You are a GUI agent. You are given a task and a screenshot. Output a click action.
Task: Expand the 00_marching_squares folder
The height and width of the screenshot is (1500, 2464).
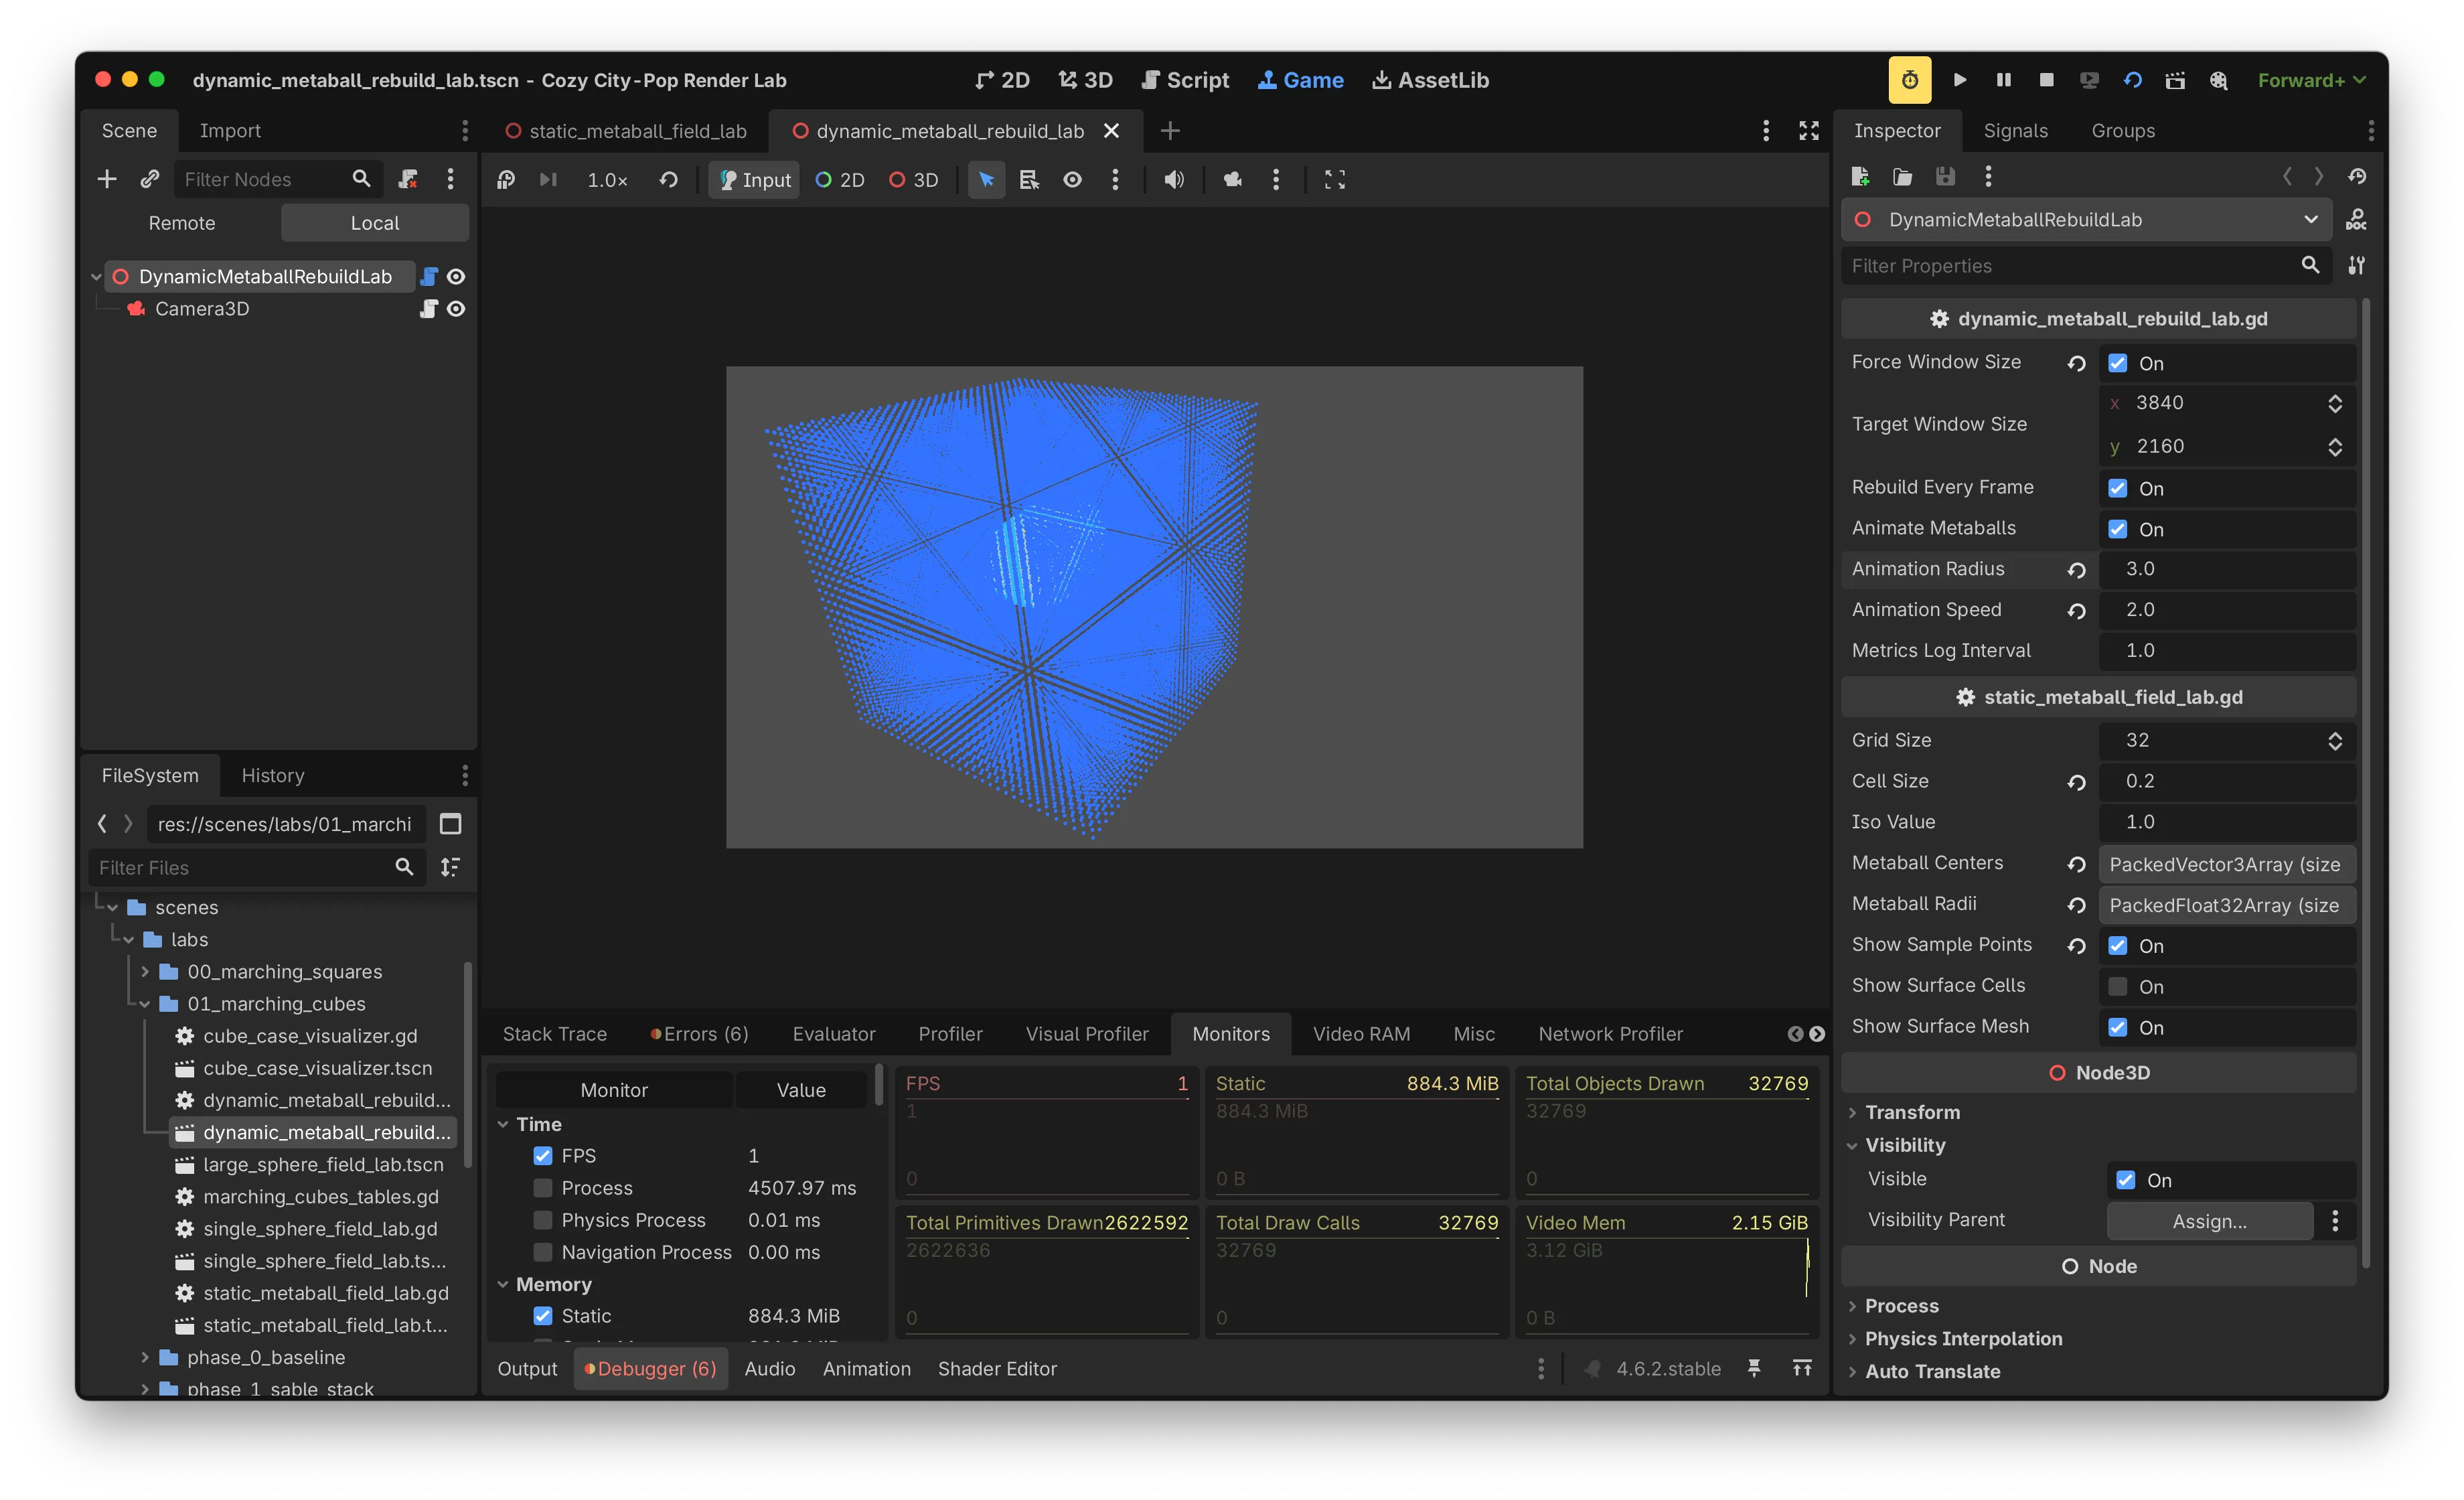click(x=145, y=971)
